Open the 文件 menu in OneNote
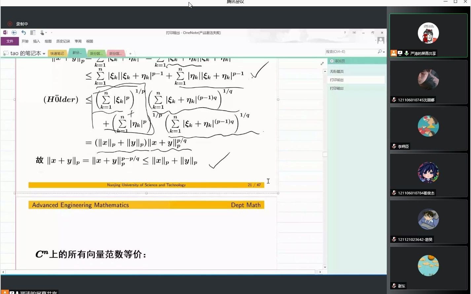The image size is (471, 294). [10, 41]
